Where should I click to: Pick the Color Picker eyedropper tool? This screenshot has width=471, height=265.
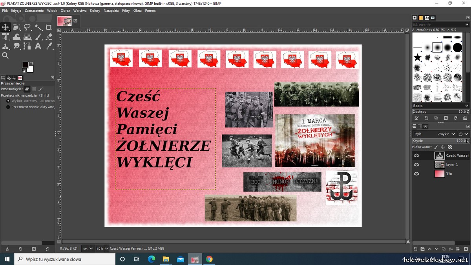(x=49, y=46)
